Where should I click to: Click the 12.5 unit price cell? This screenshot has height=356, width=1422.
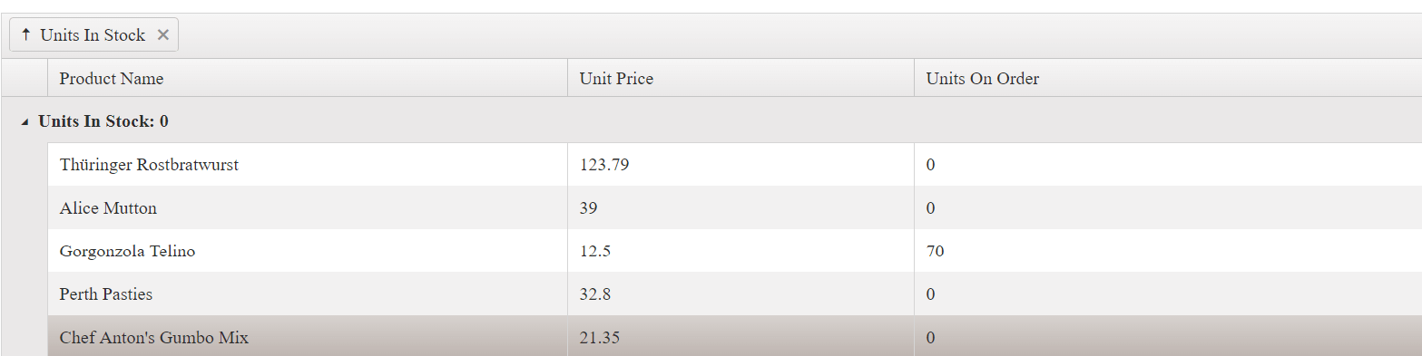(740, 251)
